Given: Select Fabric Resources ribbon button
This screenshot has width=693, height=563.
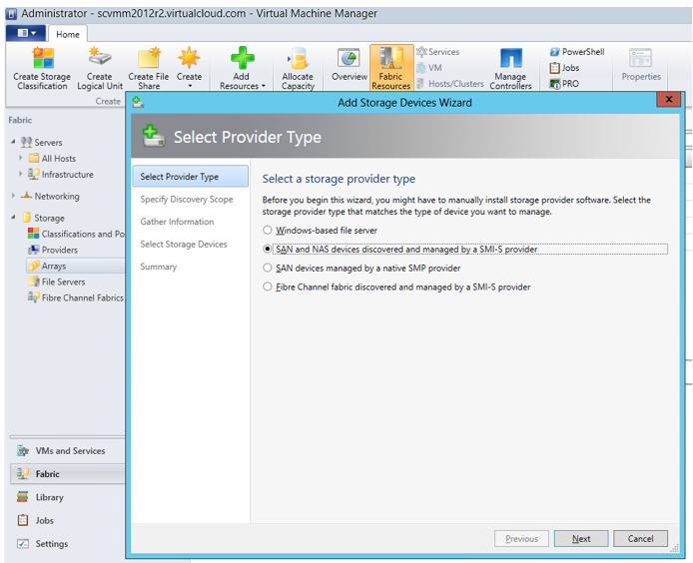Looking at the screenshot, I should 391,69.
